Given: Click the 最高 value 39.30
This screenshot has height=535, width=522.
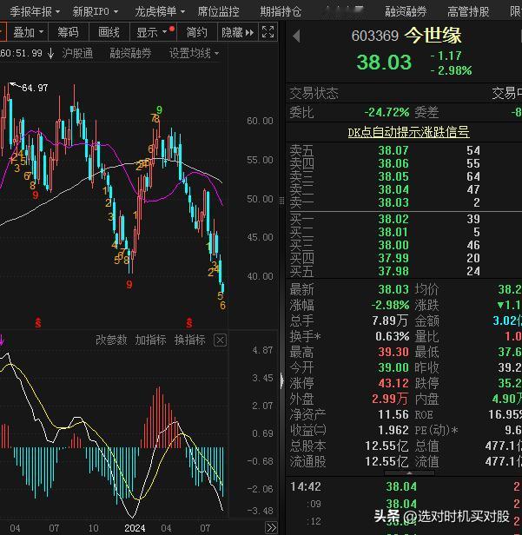Looking at the screenshot, I should pos(393,352).
